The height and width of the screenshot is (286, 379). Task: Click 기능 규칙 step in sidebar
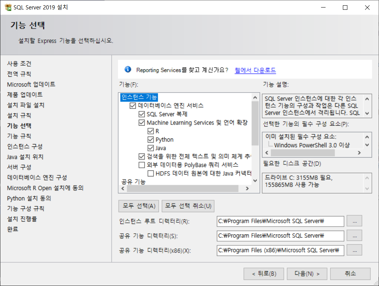(19, 136)
